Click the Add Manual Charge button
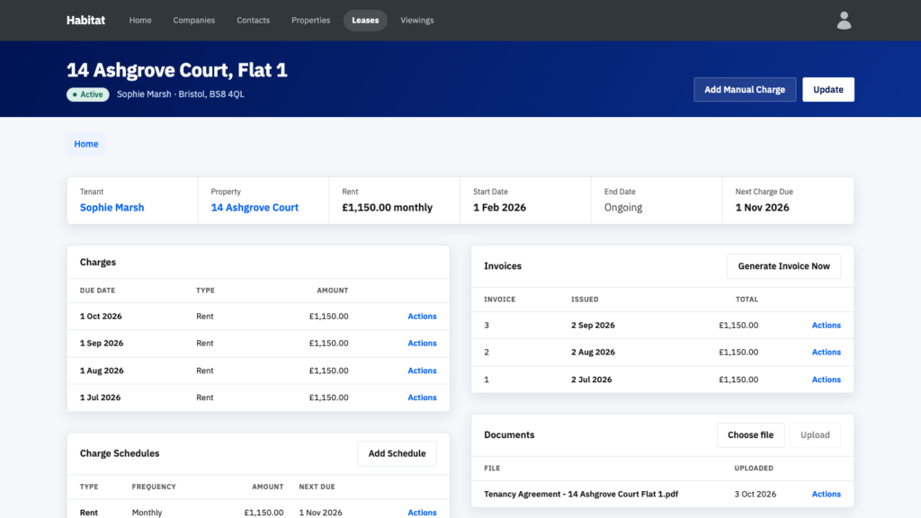 pyautogui.click(x=745, y=89)
